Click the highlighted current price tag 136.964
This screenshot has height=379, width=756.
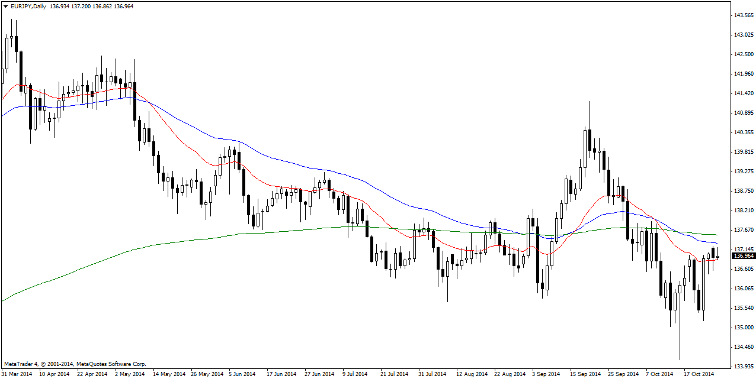tap(744, 255)
